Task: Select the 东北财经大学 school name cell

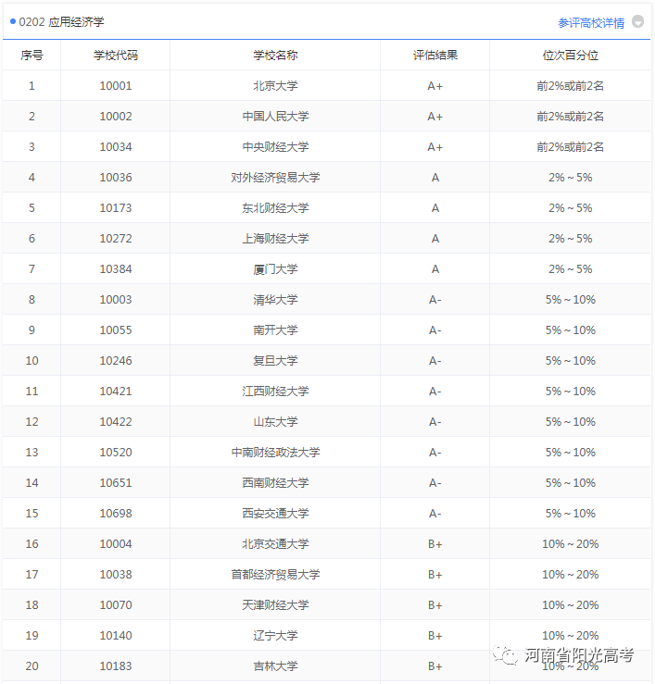Action: coord(275,208)
